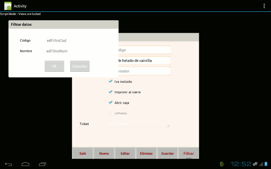Select the Filtrar button in bottom bar

pos(189,153)
